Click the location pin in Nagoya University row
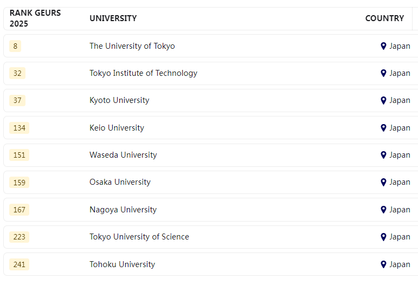Screen dimensions: 418x285 383,210
